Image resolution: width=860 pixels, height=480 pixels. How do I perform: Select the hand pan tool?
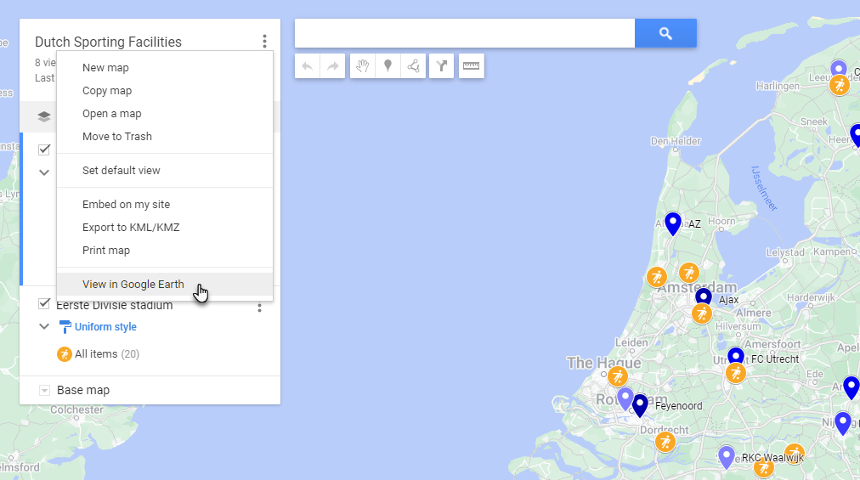coord(362,66)
